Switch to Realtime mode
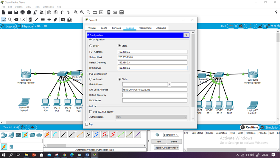The height and width of the screenshot is (158, 280). click(x=249, y=127)
